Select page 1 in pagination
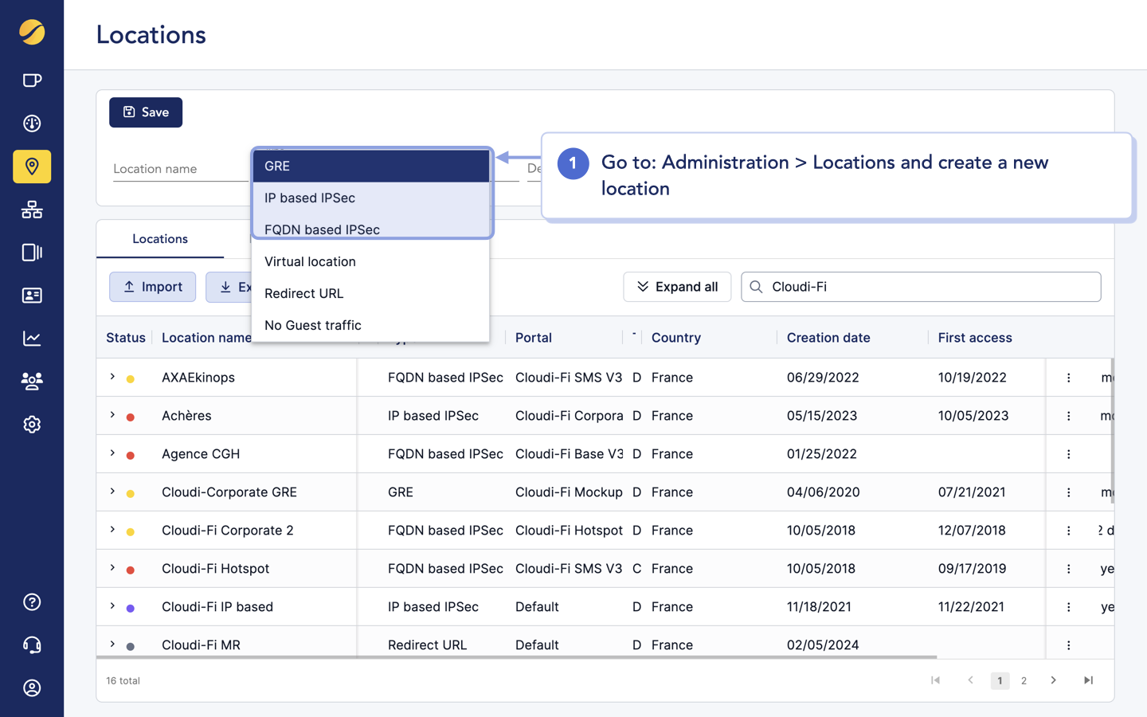 pos(1000,680)
